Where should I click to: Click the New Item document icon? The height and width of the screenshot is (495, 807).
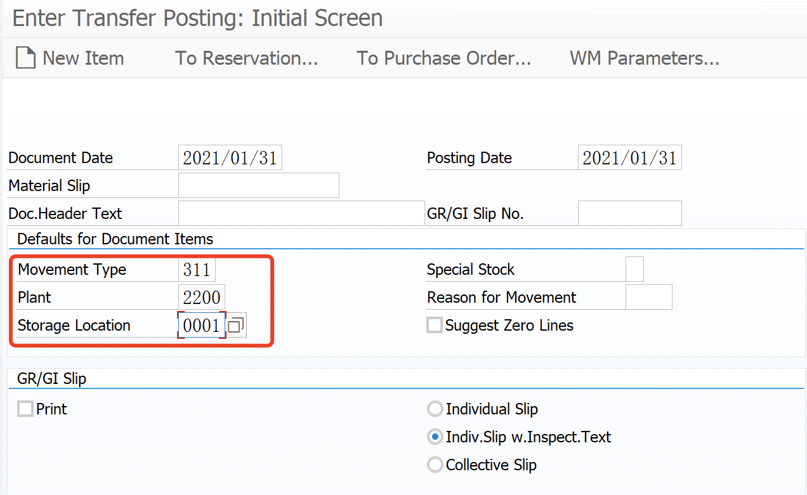point(25,58)
